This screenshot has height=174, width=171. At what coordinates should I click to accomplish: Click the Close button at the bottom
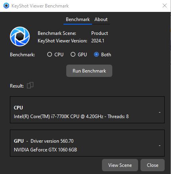tap(152, 165)
